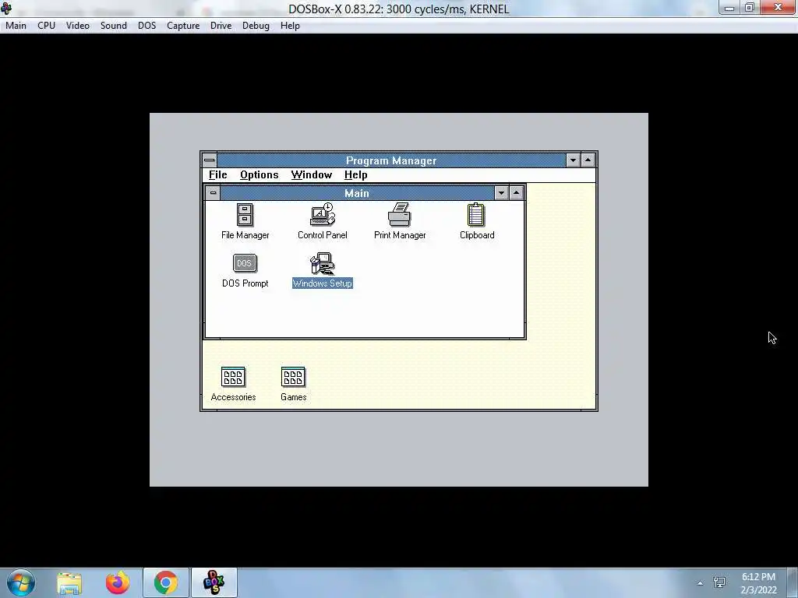Click the Show desktop button
The height and width of the screenshot is (598, 798).
point(793,582)
